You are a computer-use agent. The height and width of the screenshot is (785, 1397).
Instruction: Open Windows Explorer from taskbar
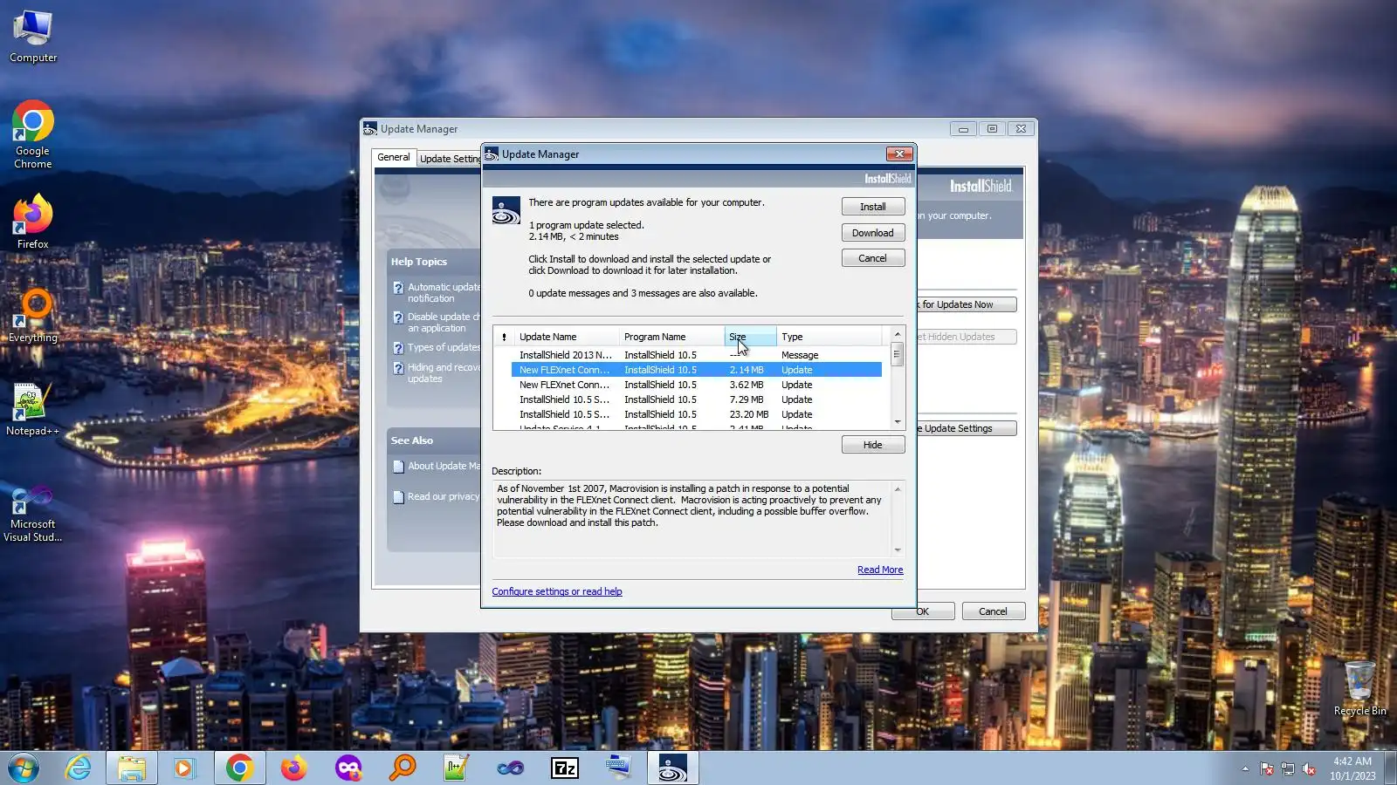(132, 768)
